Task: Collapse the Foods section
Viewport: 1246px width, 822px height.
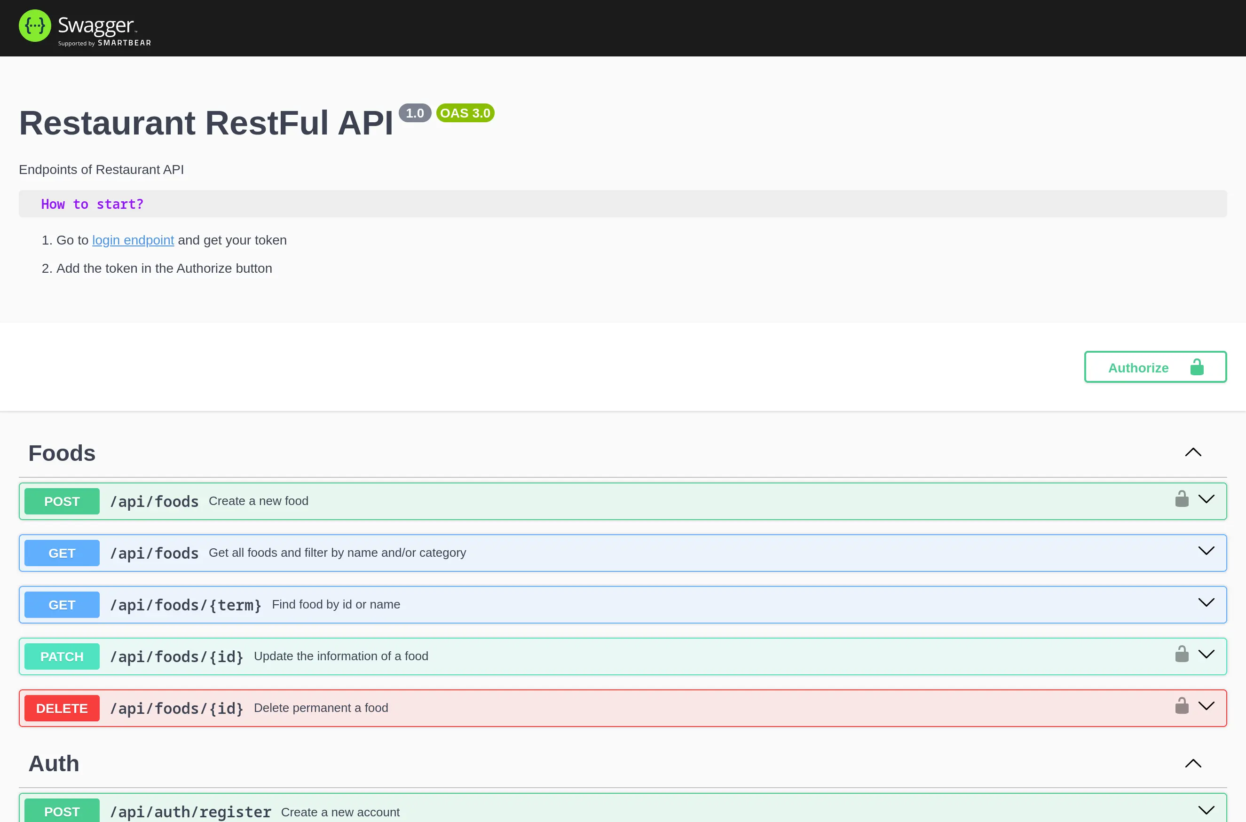Action: pyautogui.click(x=1193, y=452)
